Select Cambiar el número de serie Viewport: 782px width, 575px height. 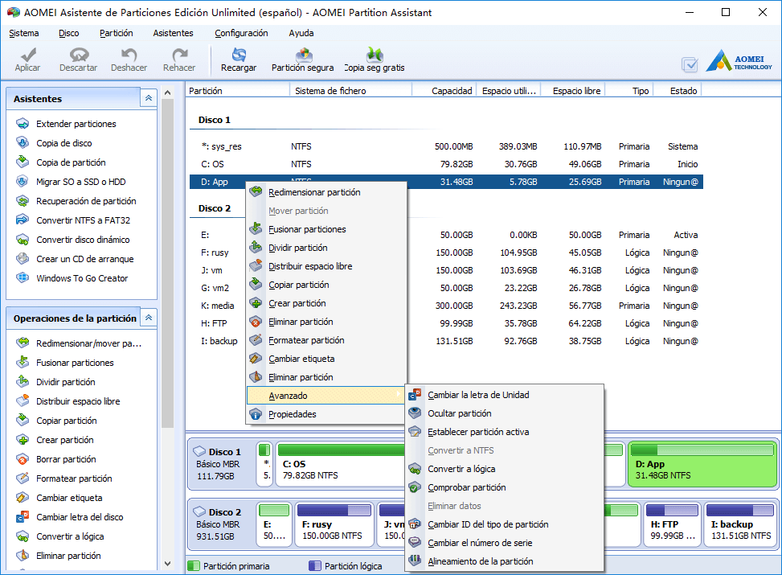505,543
